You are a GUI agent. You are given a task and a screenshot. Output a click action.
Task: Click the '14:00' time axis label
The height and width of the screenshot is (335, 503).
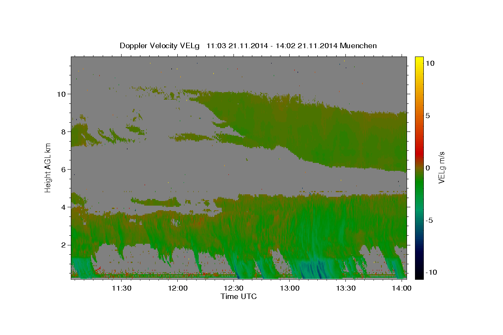tap(402, 289)
